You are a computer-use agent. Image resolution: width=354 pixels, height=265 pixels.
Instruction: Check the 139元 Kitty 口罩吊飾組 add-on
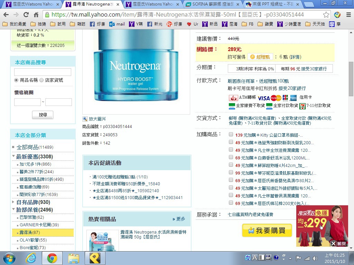coord(231,134)
